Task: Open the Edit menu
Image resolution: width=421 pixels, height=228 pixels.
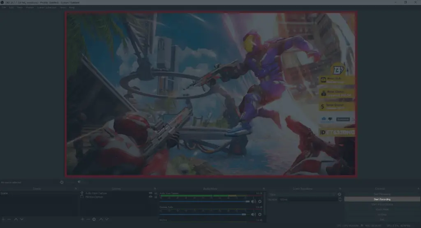Action: (11, 7)
